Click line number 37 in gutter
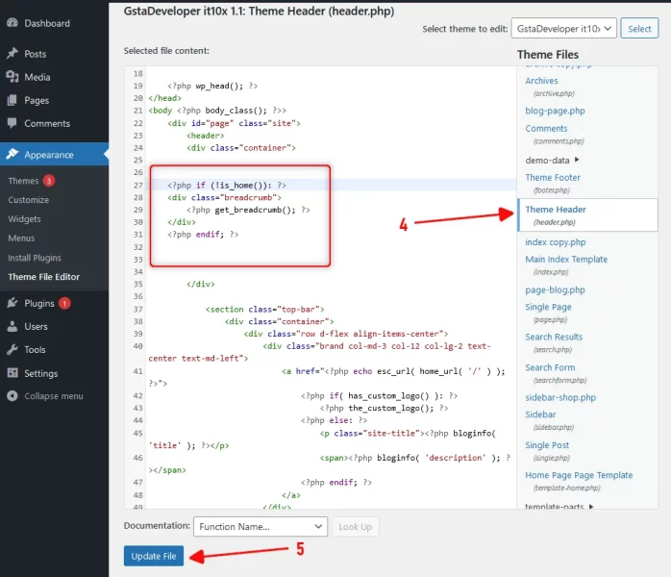 [x=137, y=309]
